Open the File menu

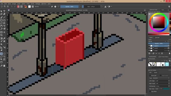[2, 4]
